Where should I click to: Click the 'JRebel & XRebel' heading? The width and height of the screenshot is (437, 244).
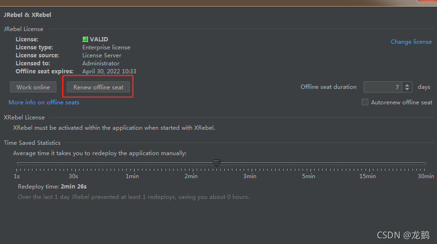coord(27,15)
